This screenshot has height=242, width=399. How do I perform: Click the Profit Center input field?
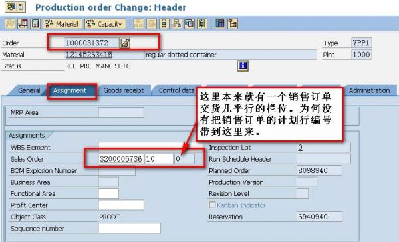pyautogui.click(x=121, y=205)
